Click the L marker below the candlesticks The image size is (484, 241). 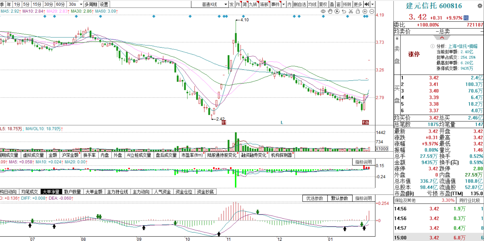click(x=282, y=122)
